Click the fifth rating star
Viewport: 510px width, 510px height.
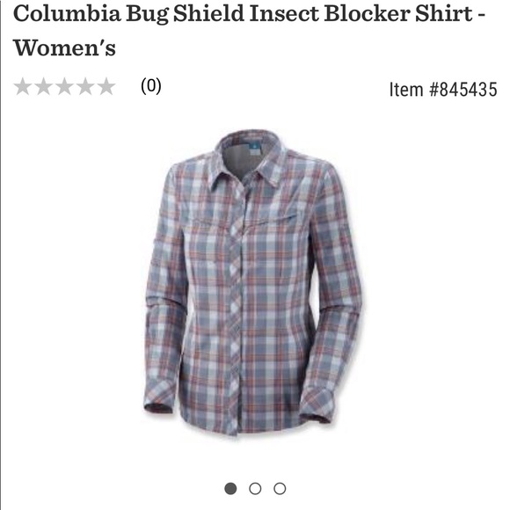click(106, 86)
